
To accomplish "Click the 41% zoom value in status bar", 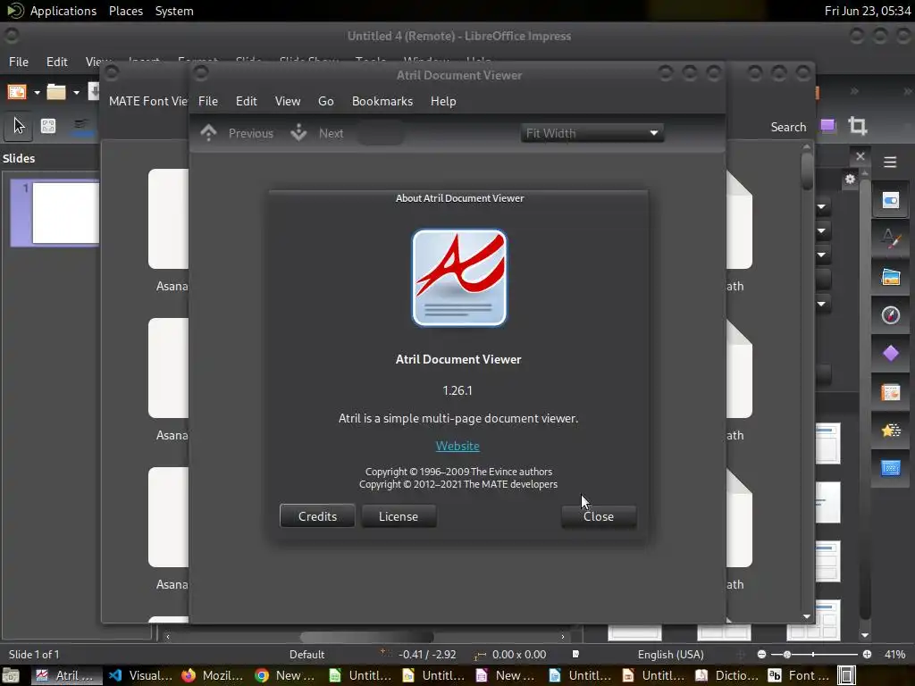I will pyautogui.click(x=894, y=655).
